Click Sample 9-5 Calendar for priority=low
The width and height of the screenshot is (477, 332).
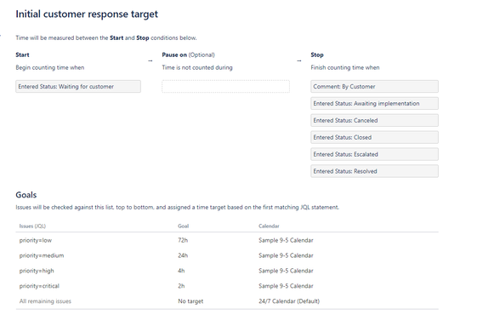[x=286, y=240]
